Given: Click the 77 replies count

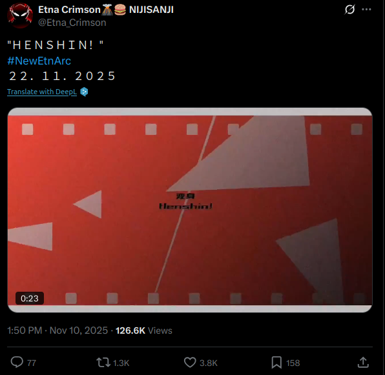Looking at the screenshot, I should 32,363.
